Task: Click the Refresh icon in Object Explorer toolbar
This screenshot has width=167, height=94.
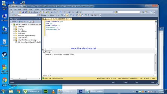Action: click(30, 22)
